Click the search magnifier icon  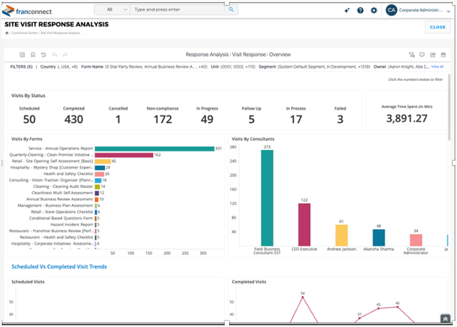(231, 10)
